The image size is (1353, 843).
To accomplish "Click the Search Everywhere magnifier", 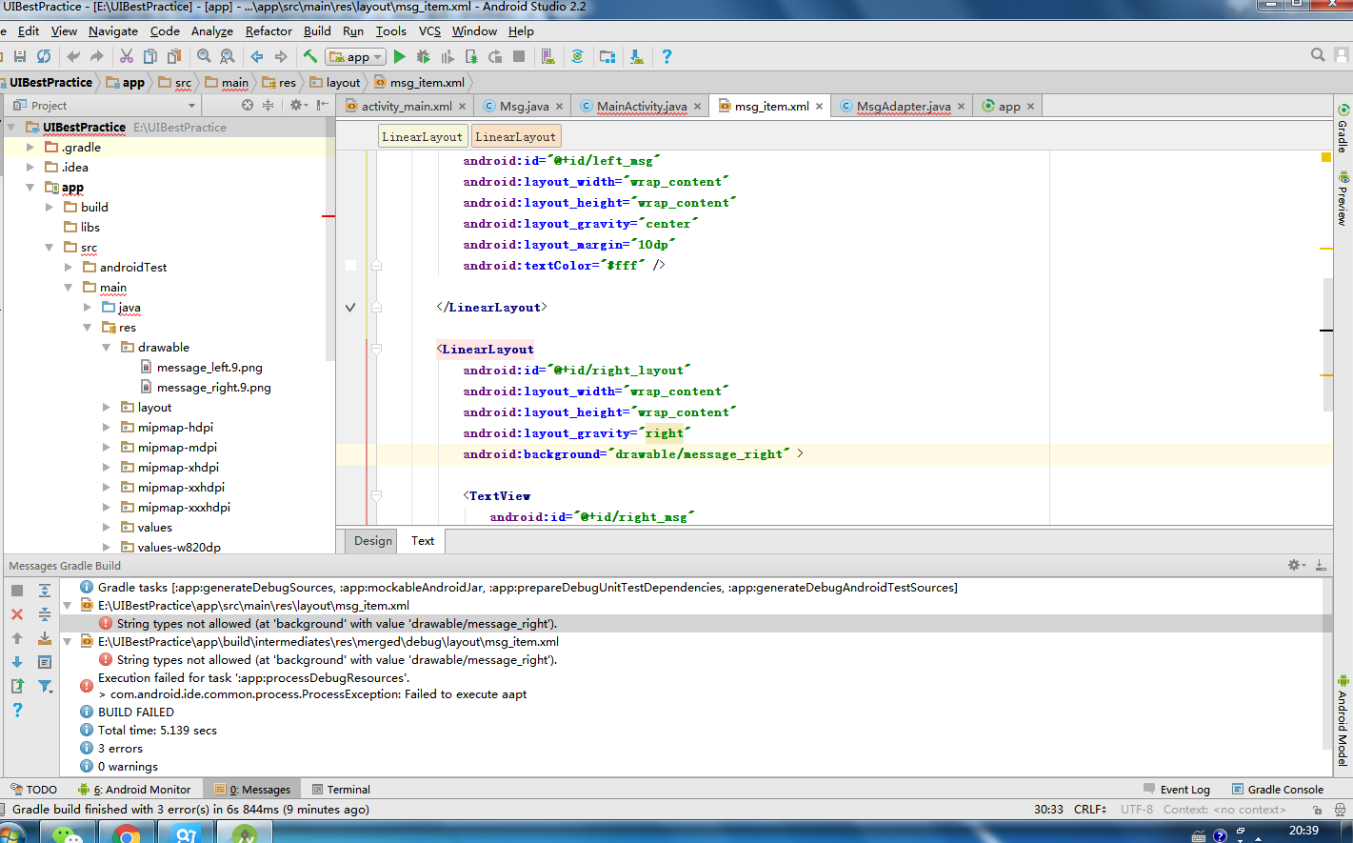I will pos(1318,55).
